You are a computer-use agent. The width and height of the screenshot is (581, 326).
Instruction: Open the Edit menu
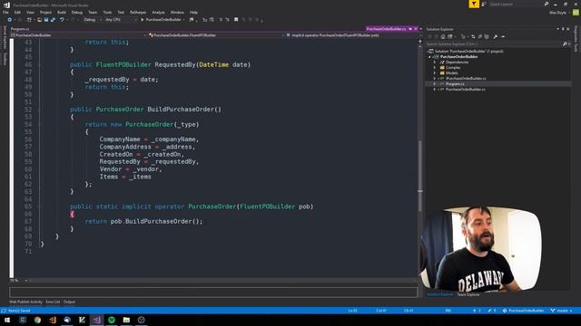(17, 12)
